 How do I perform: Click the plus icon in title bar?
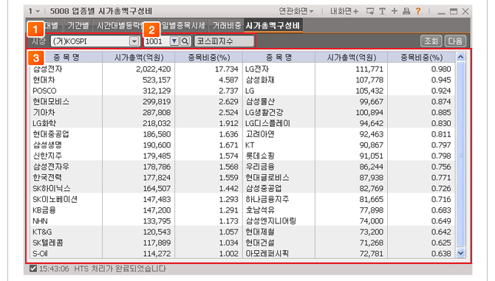pos(395,11)
